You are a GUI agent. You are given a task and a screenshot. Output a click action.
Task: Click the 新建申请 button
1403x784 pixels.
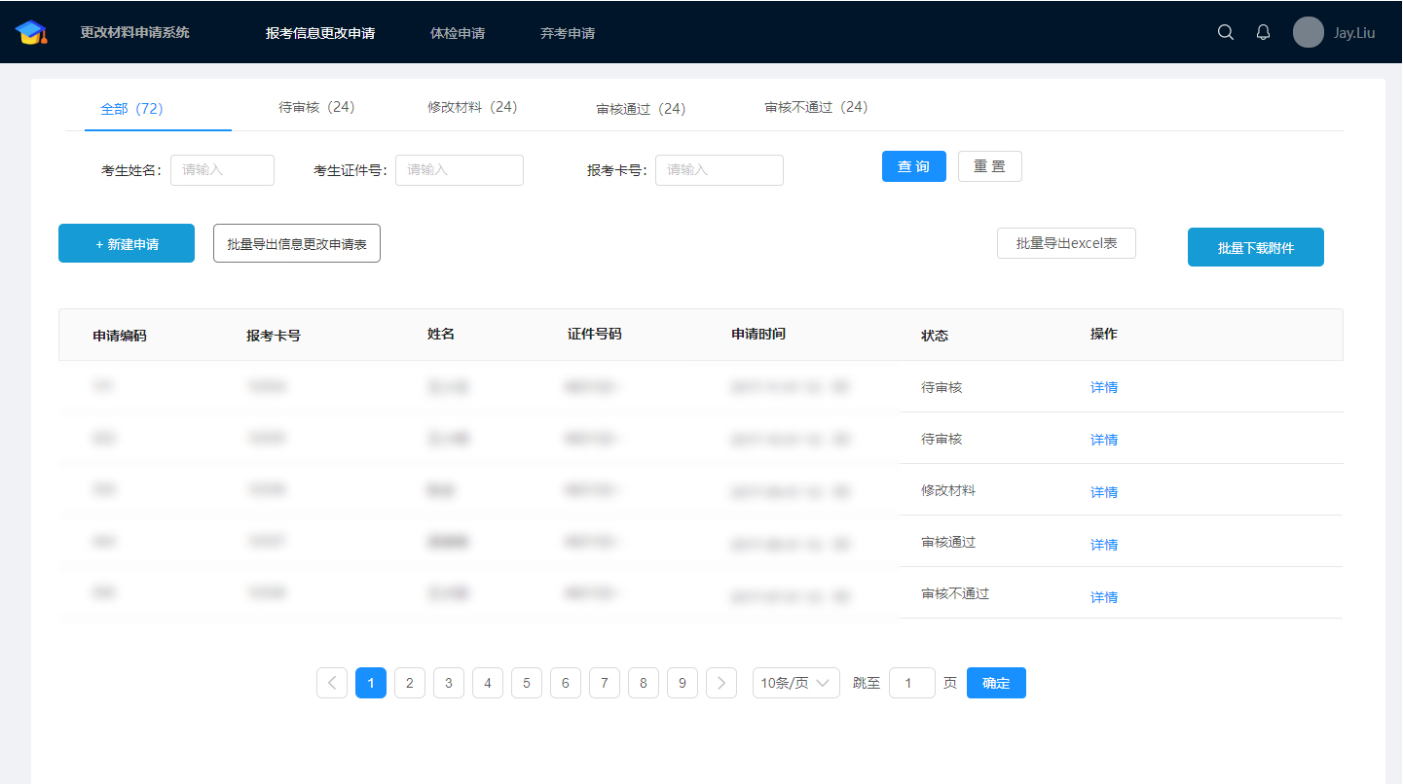[x=127, y=243]
